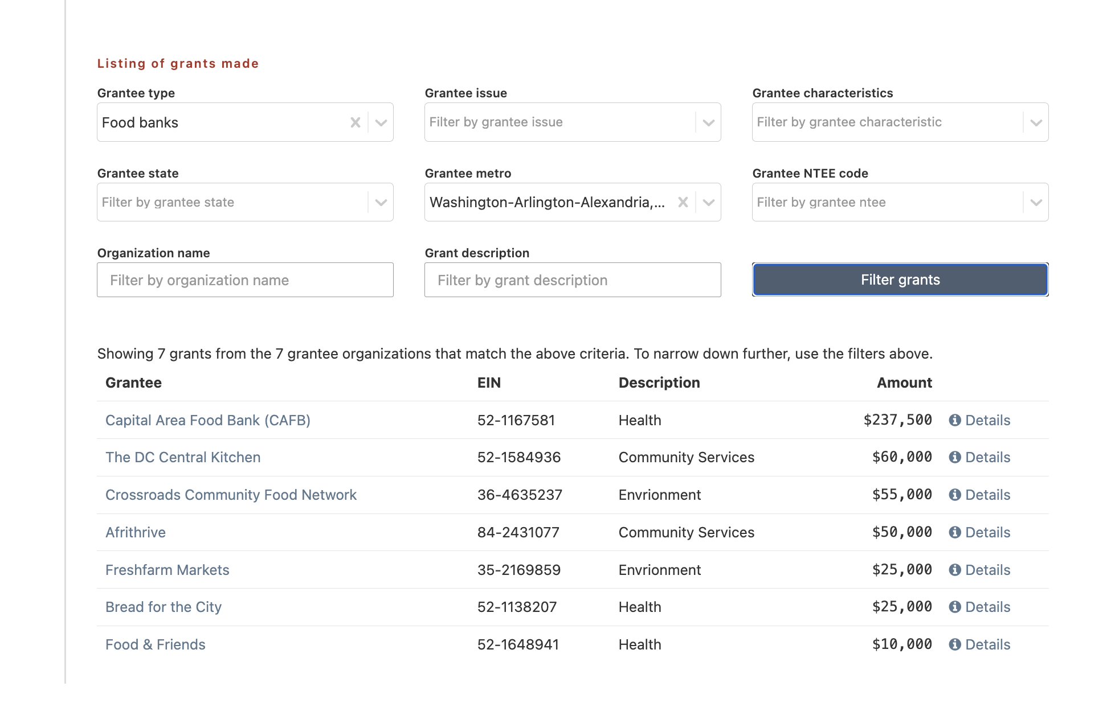1111x707 pixels.
Task: Click info icon for Crossroads Community Food Network
Action: (x=955, y=495)
